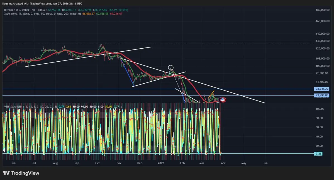Image resolution: width=334 pixels, height=180 pixels.
Task: Click the cyan 0.77 StochRSI K value
Action: click(61, 106)
